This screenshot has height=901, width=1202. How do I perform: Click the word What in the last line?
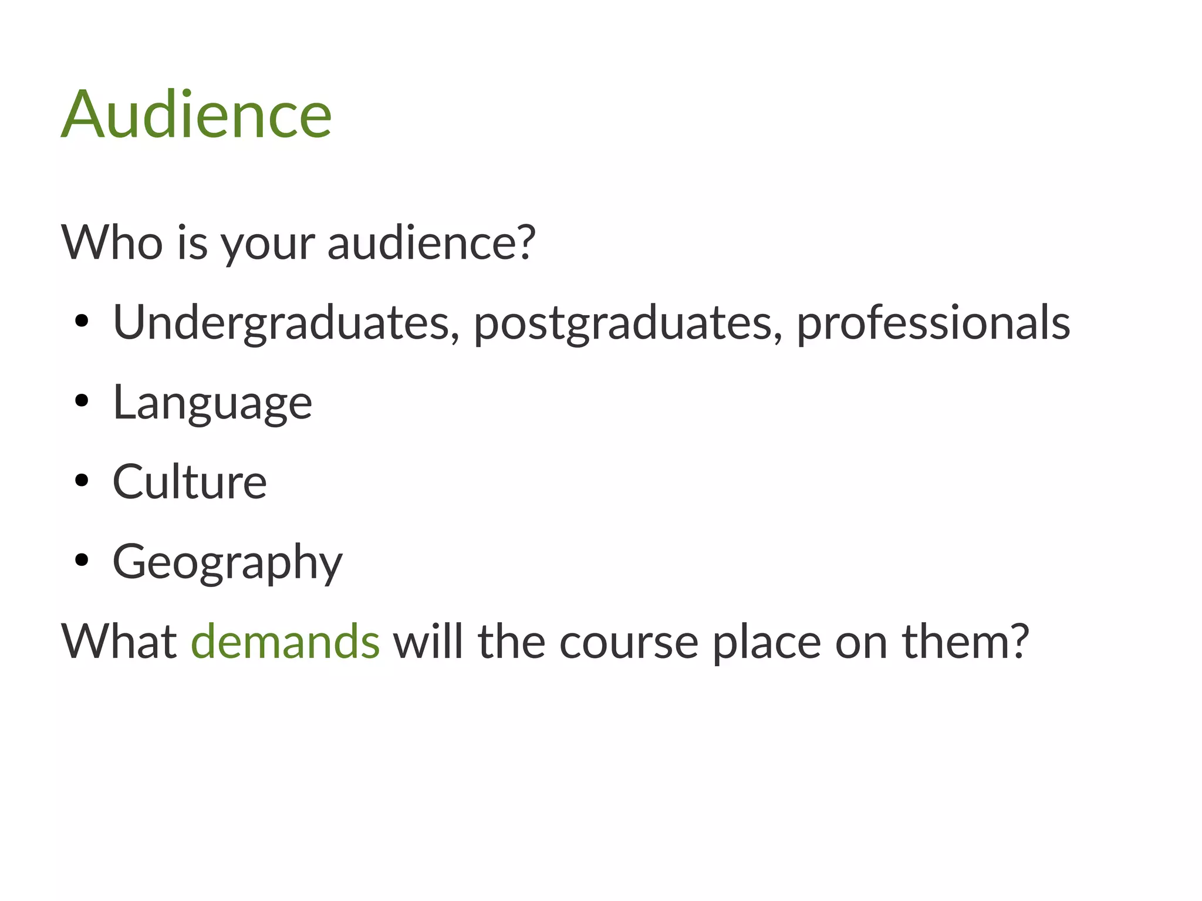(x=119, y=640)
